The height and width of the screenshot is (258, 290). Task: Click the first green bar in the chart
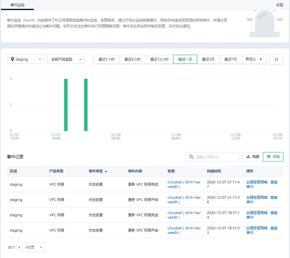[66, 105]
